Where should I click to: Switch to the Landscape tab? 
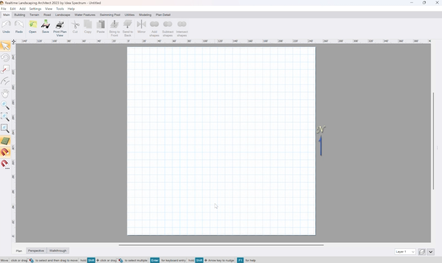[63, 15]
